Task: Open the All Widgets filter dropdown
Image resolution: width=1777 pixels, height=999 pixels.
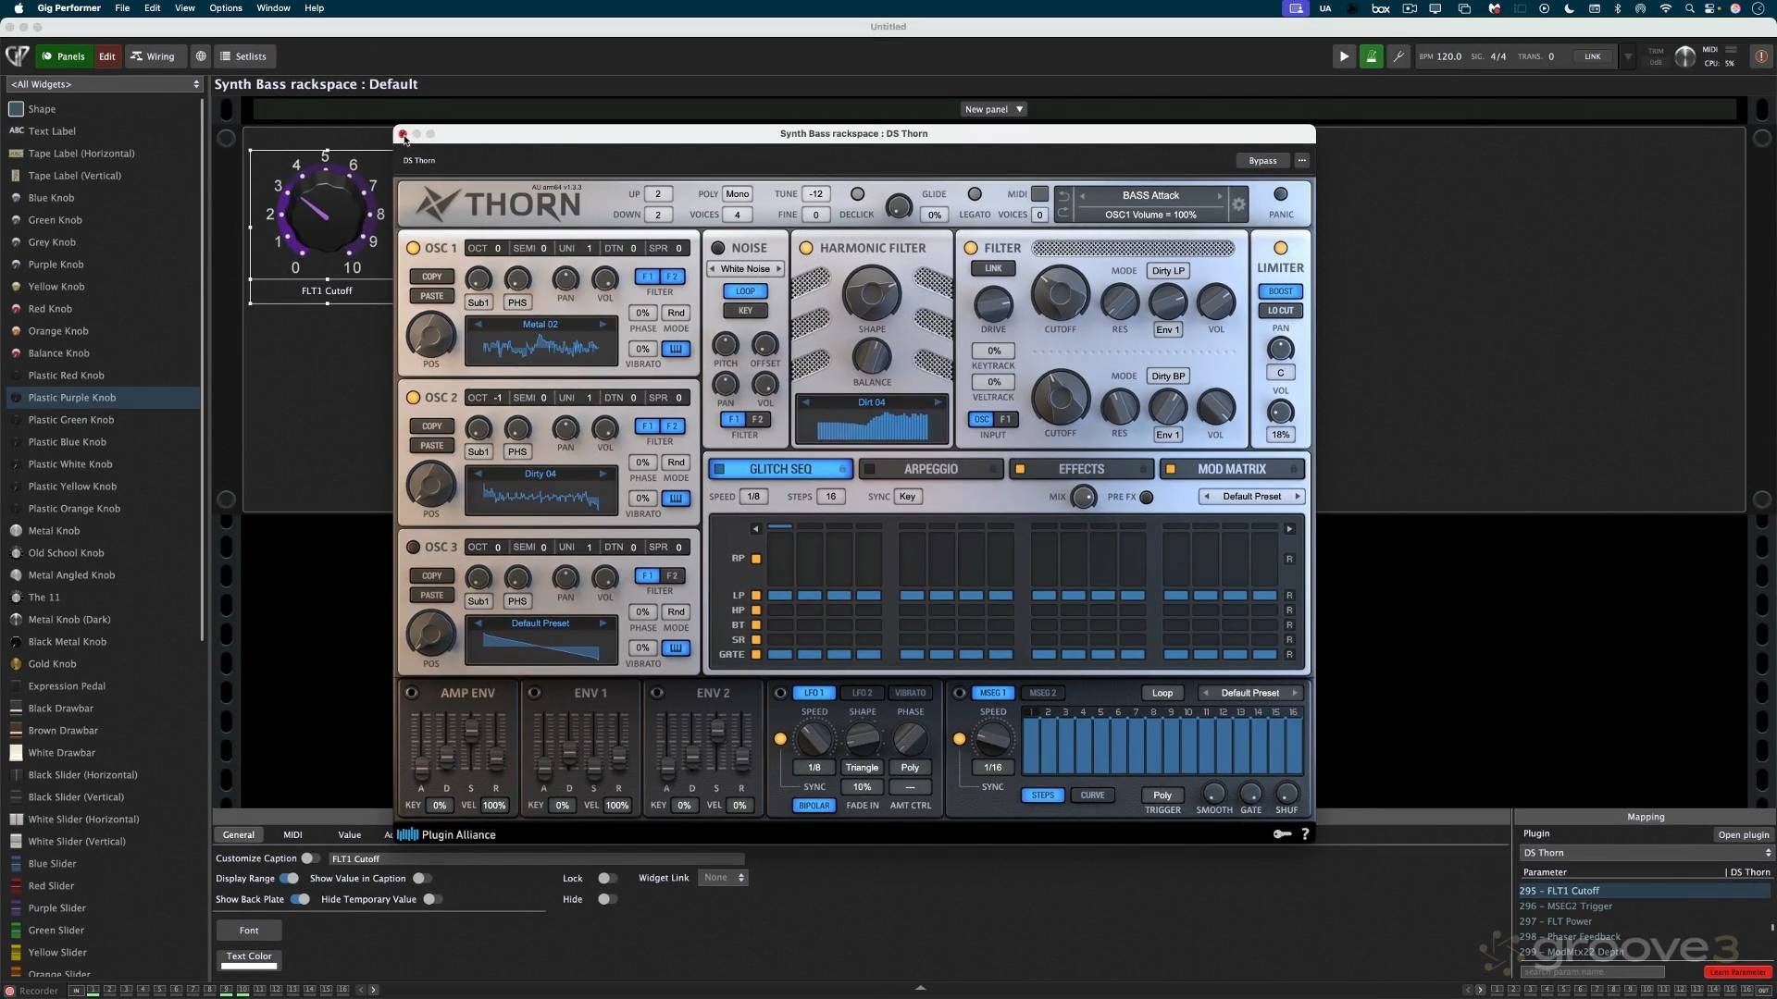Action: pos(105,84)
